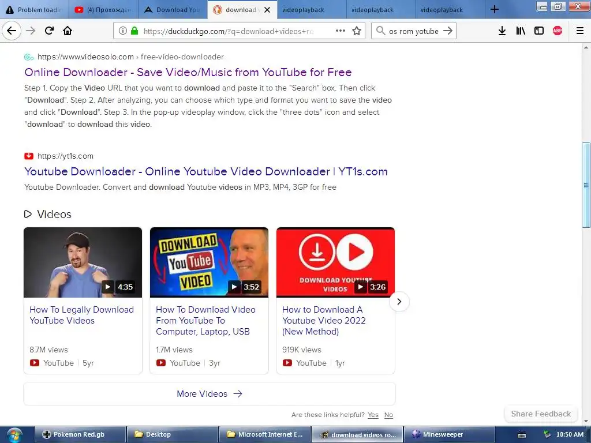Image resolution: width=591 pixels, height=443 pixels.
Task: Answer No to links helpful
Action: point(388,415)
